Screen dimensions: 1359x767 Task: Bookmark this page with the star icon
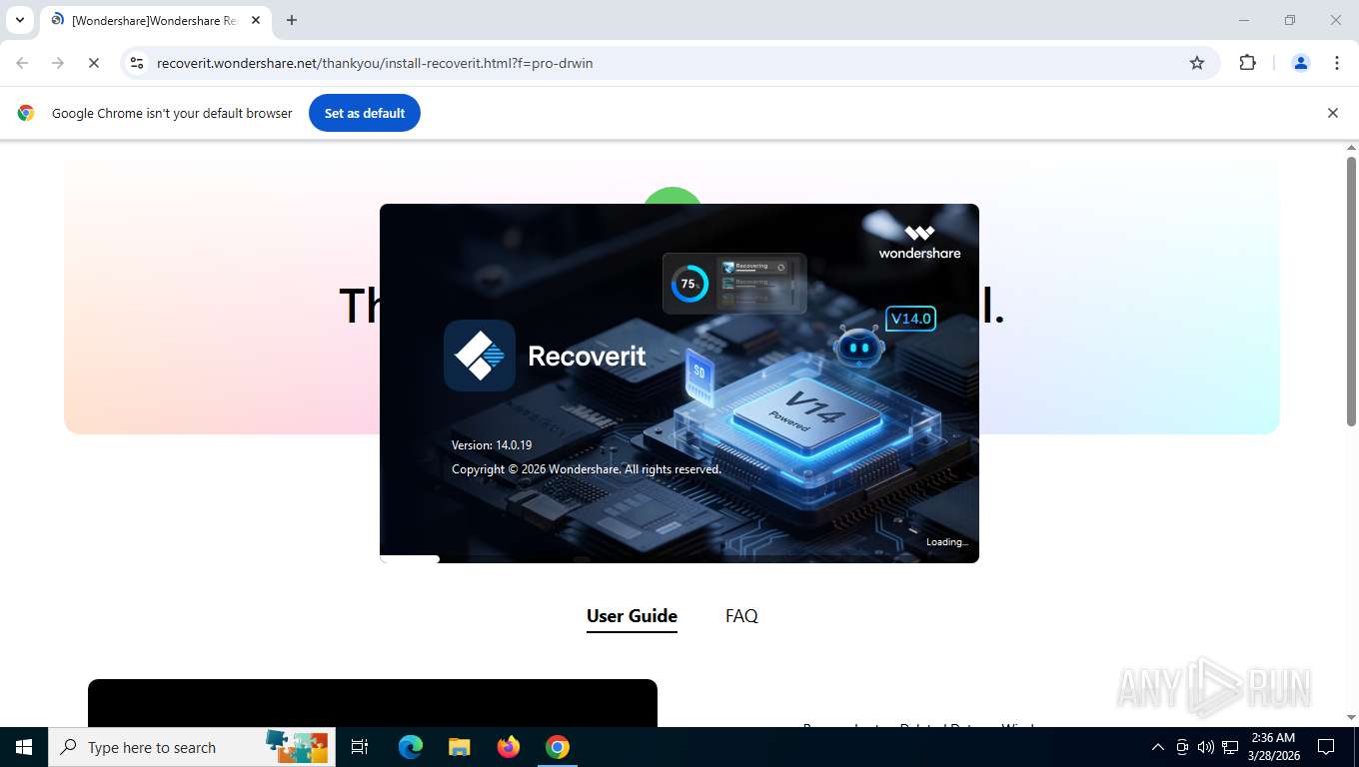[x=1197, y=63]
